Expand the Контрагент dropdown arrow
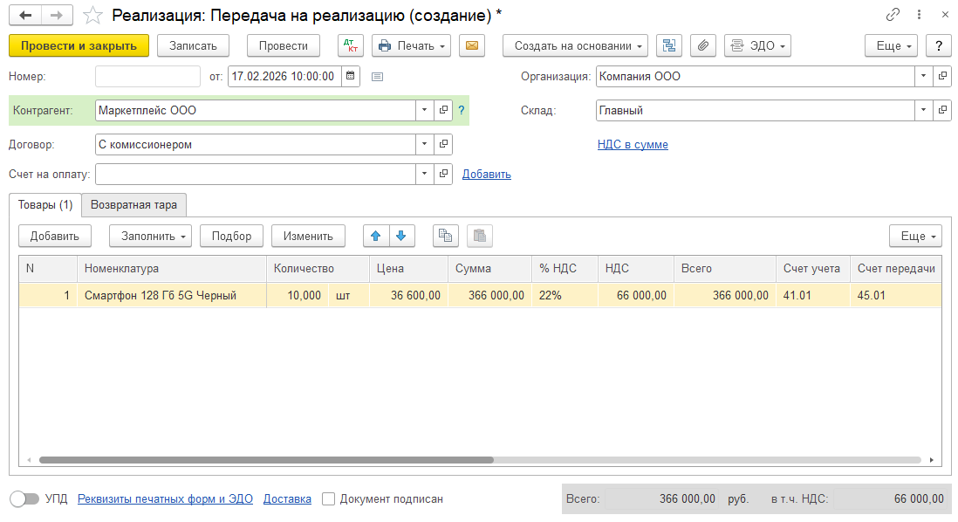 tap(425, 111)
